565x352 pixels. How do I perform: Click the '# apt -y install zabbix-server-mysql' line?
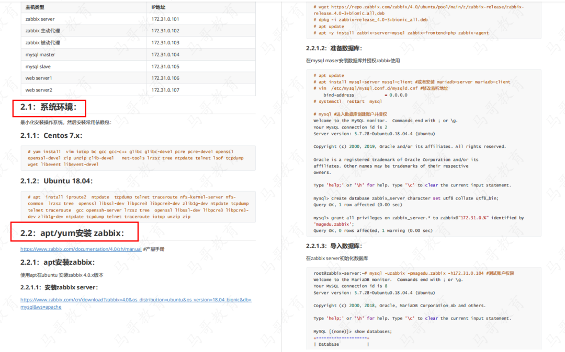(401, 33)
